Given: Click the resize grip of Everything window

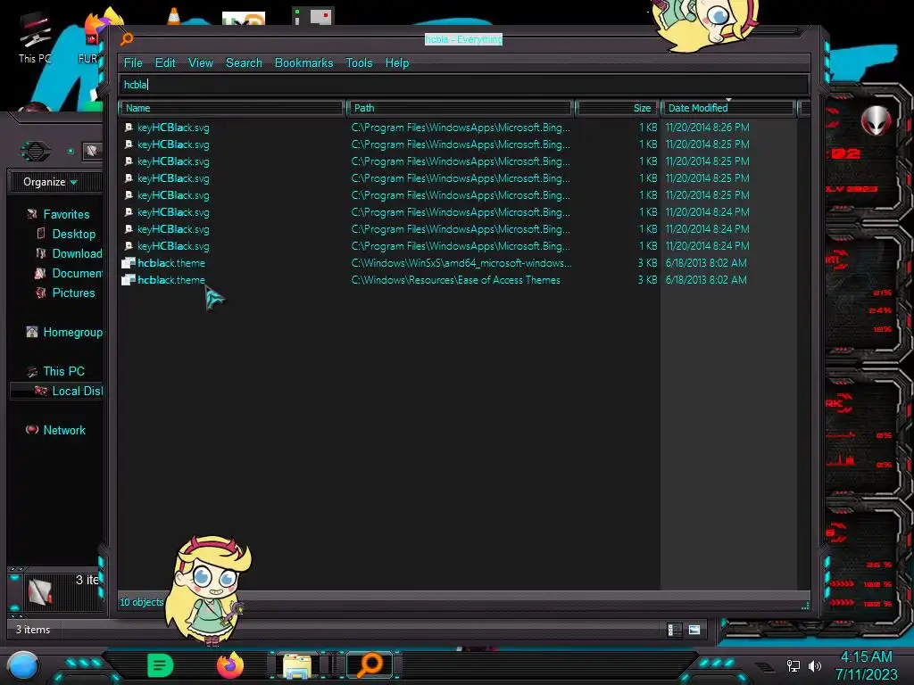Looking at the screenshot, I should tap(805, 606).
